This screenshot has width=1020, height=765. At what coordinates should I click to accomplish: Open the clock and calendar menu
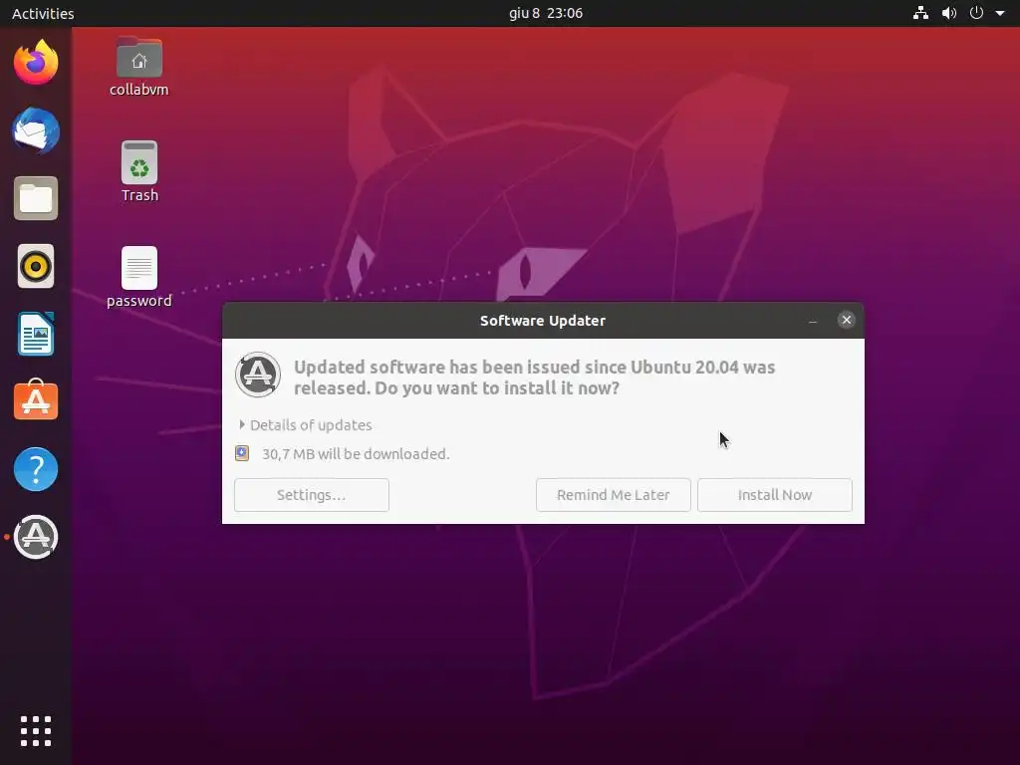tap(546, 13)
